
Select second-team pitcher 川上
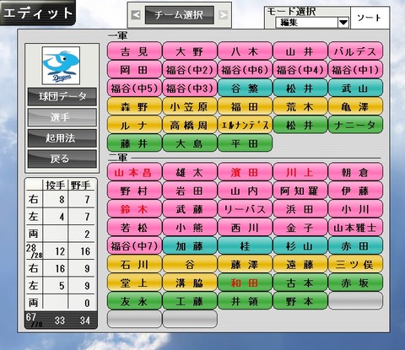300,172
